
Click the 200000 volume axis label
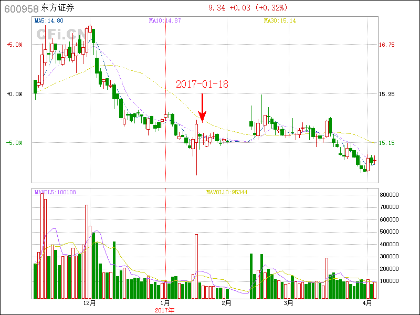coord(389,269)
